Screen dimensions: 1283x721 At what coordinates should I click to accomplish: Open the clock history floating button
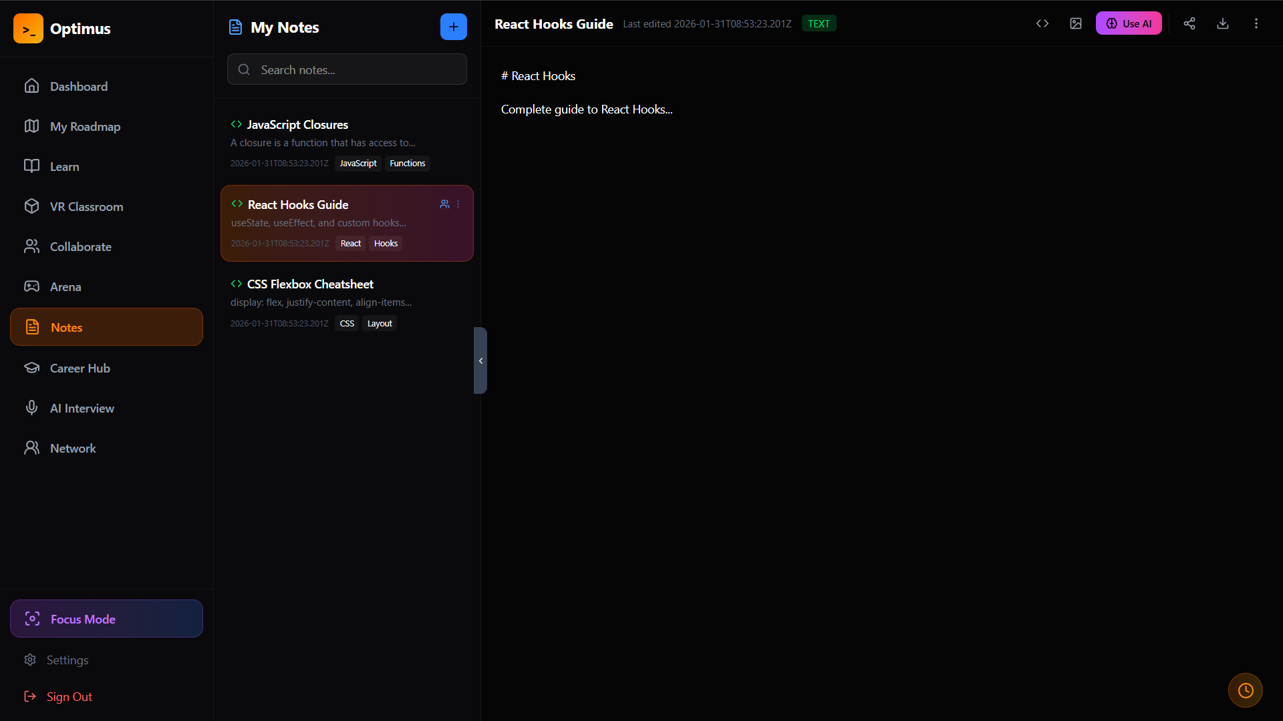pos(1246,690)
